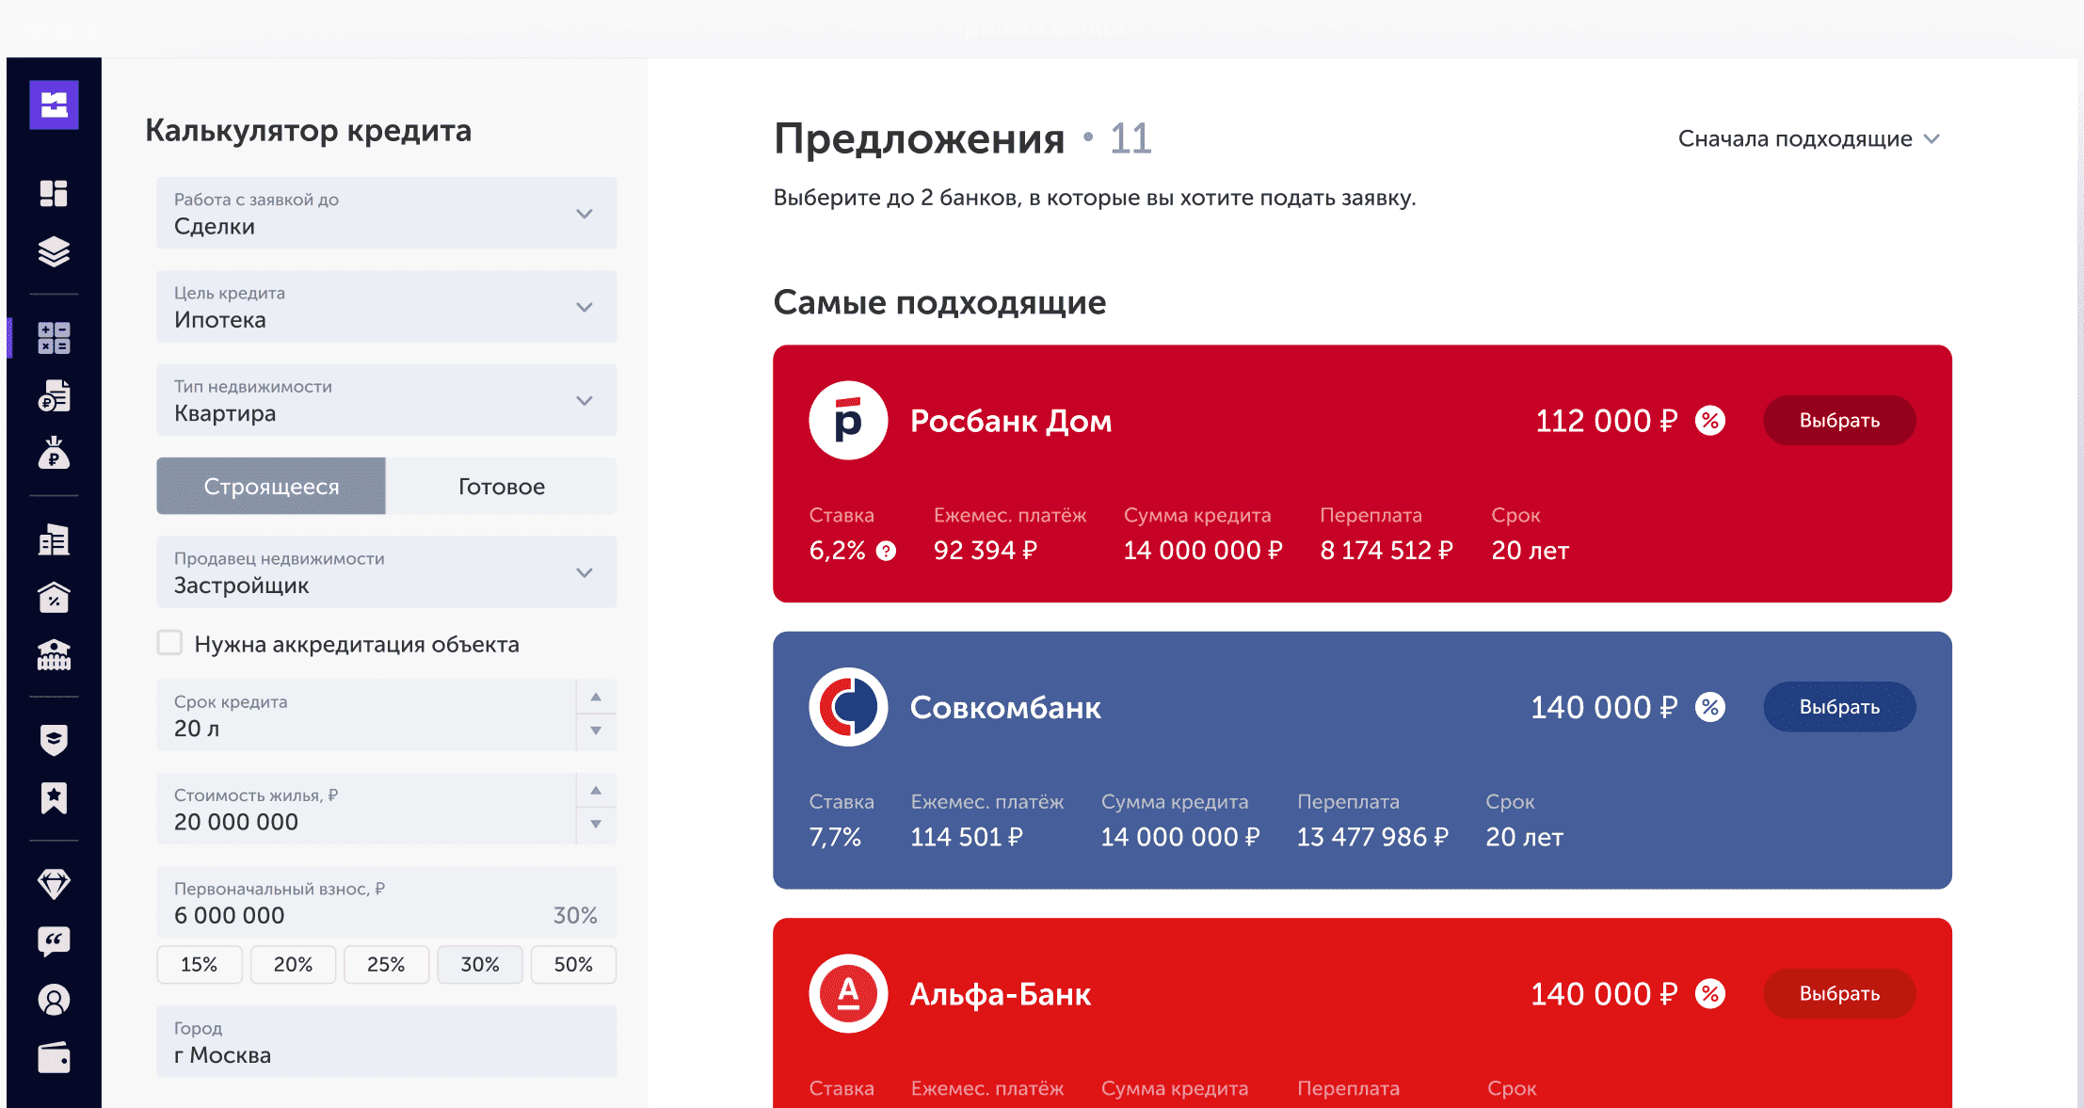This screenshot has height=1108, width=2084.
Task: Click the 7,7% rate value
Action: [835, 837]
